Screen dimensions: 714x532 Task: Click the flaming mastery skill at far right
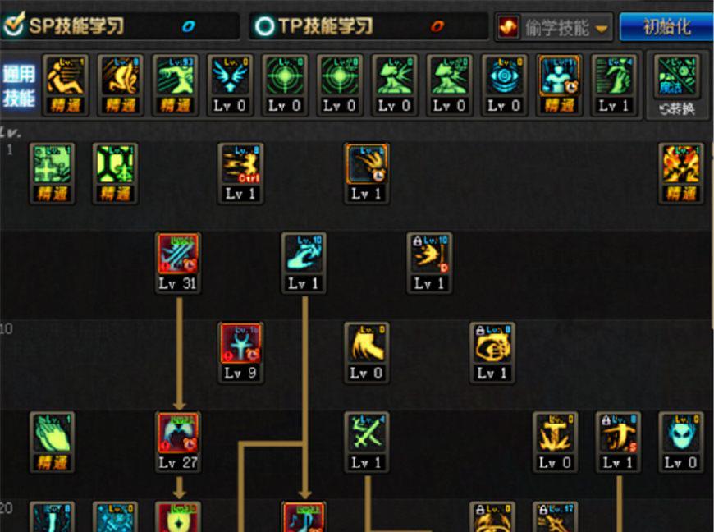pos(681,172)
